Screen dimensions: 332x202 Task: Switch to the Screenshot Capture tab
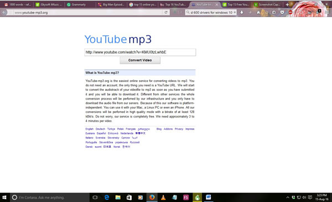point(268,4)
